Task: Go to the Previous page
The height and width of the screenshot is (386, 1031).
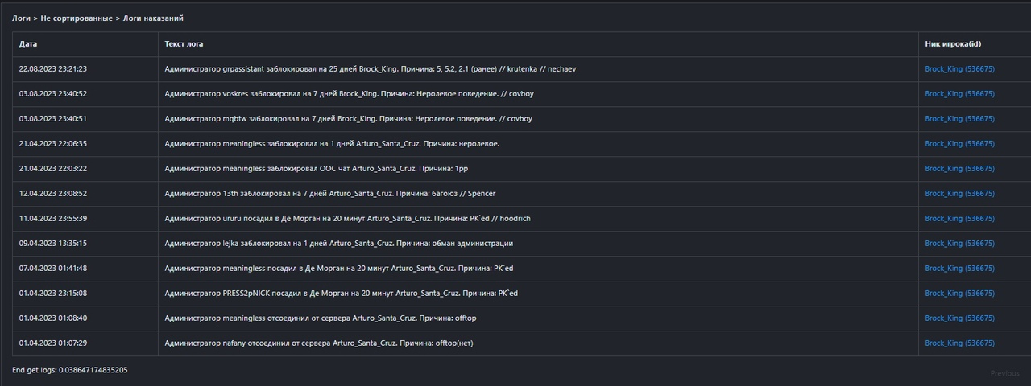Action: 1004,373
